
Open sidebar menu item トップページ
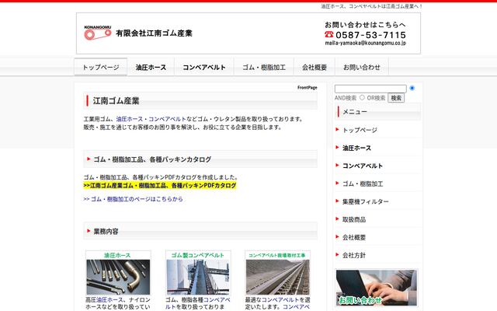coord(360,130)
